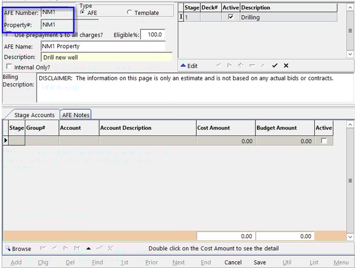
Task: Click the Chg button
Action: pyautogui.click(x=43, y=262)
